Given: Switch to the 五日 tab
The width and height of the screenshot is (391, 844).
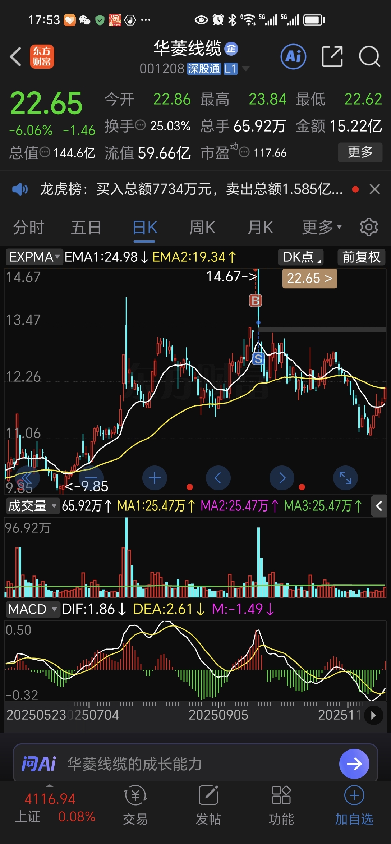Looking at the screenshot, I should [86, 227].
